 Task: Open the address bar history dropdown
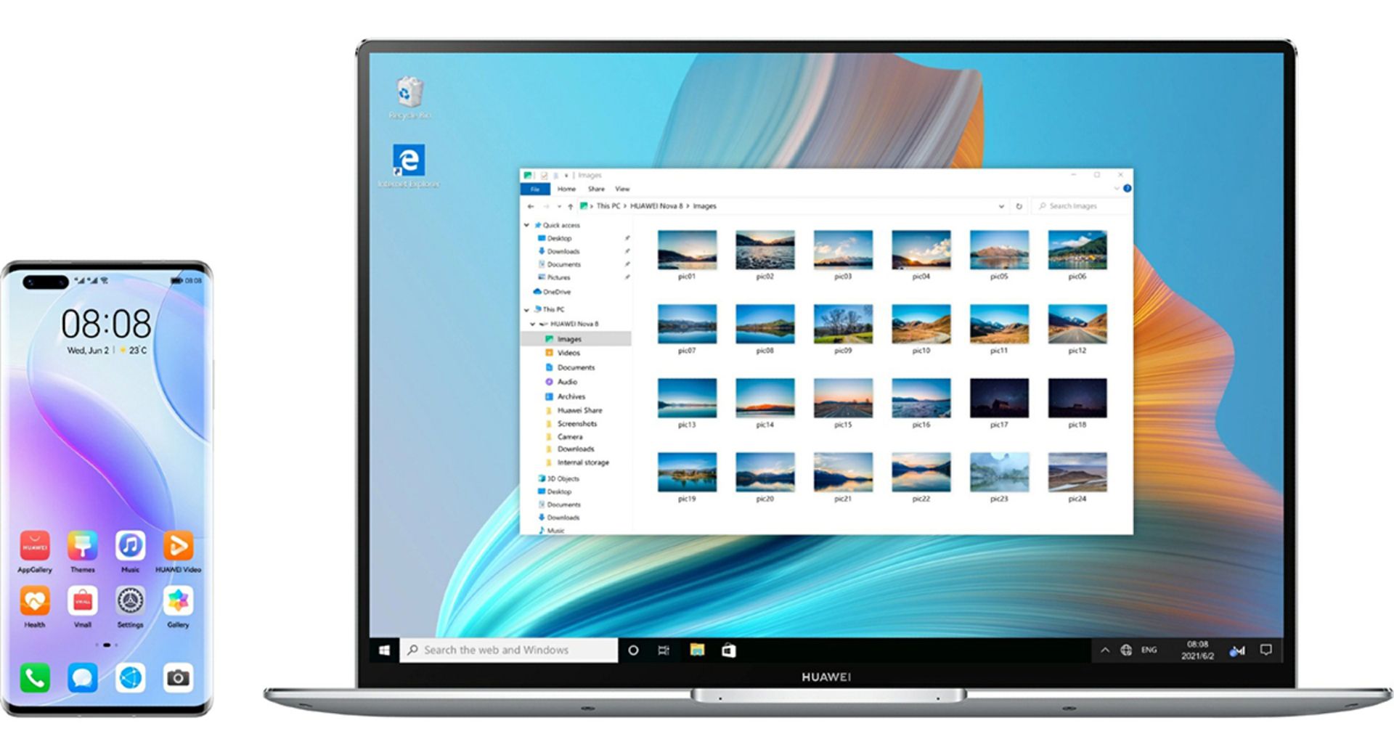click(x=1001, y=206)
